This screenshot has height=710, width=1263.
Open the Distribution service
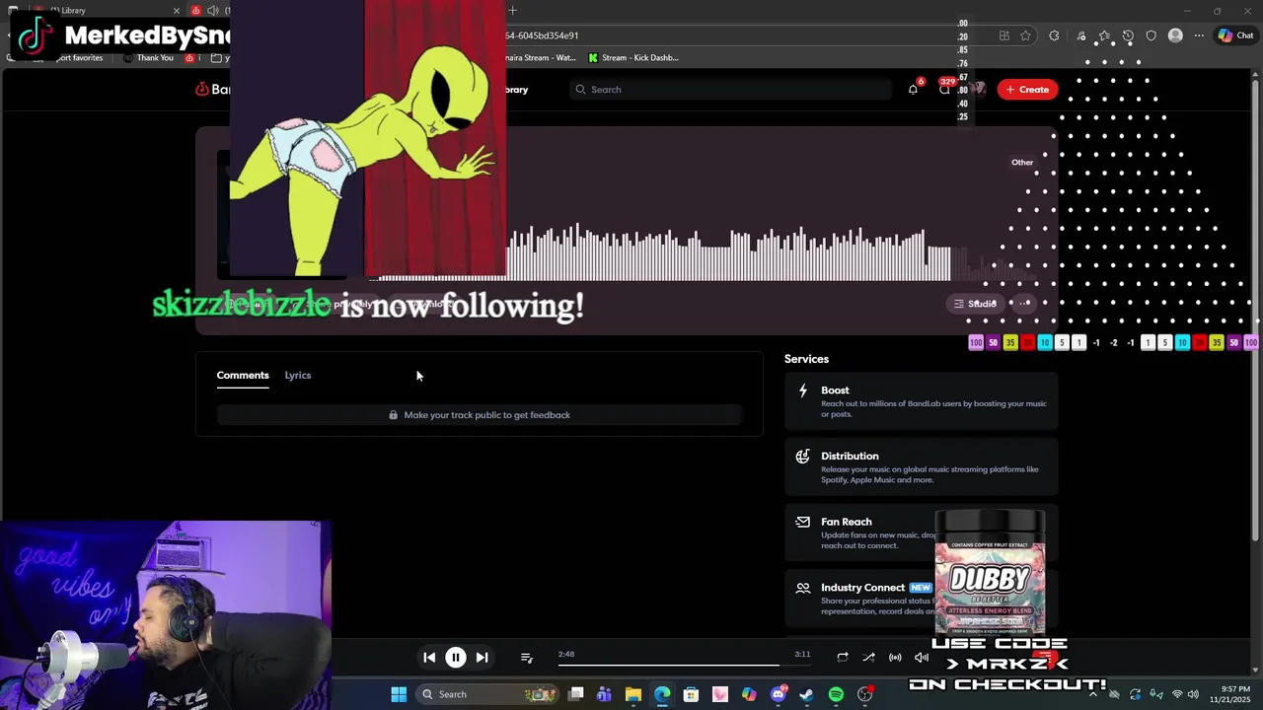coord(921,466)
